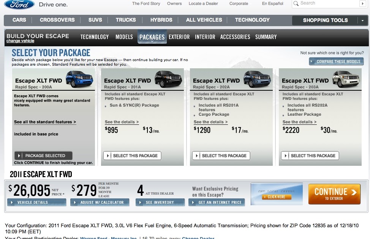Click the Package Selected button for 200A

43,156
